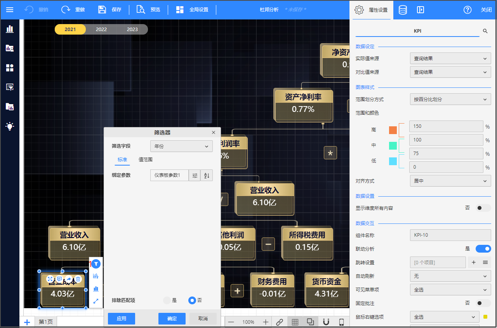This screenshot has height=328, width=497.
Task: Expand the 范围划分方式 dropdown
Action: [450, 99]
